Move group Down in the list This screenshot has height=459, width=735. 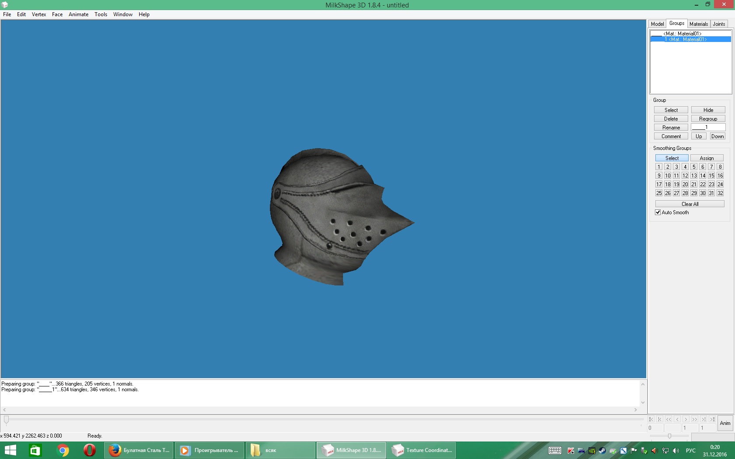tap(717, 136)
